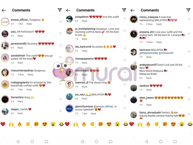
Task: Add fire emoji reaction in the middle panel
Action: coord(84,124)
